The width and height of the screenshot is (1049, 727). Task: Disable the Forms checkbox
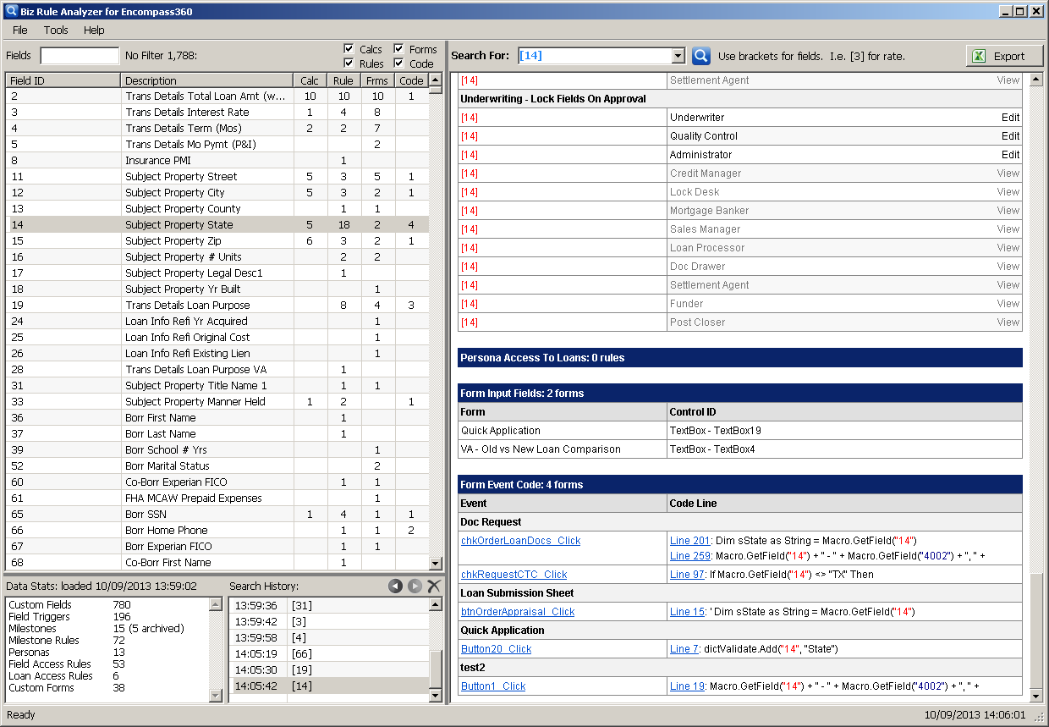point(398,48)
